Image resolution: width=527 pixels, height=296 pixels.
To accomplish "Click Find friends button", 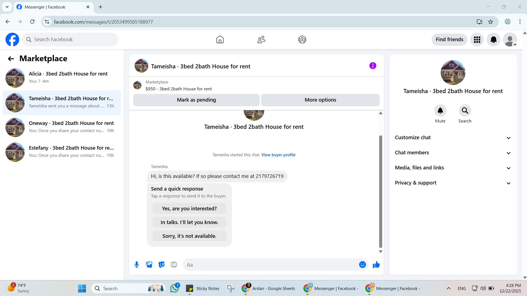I will [x=450, y=40].
